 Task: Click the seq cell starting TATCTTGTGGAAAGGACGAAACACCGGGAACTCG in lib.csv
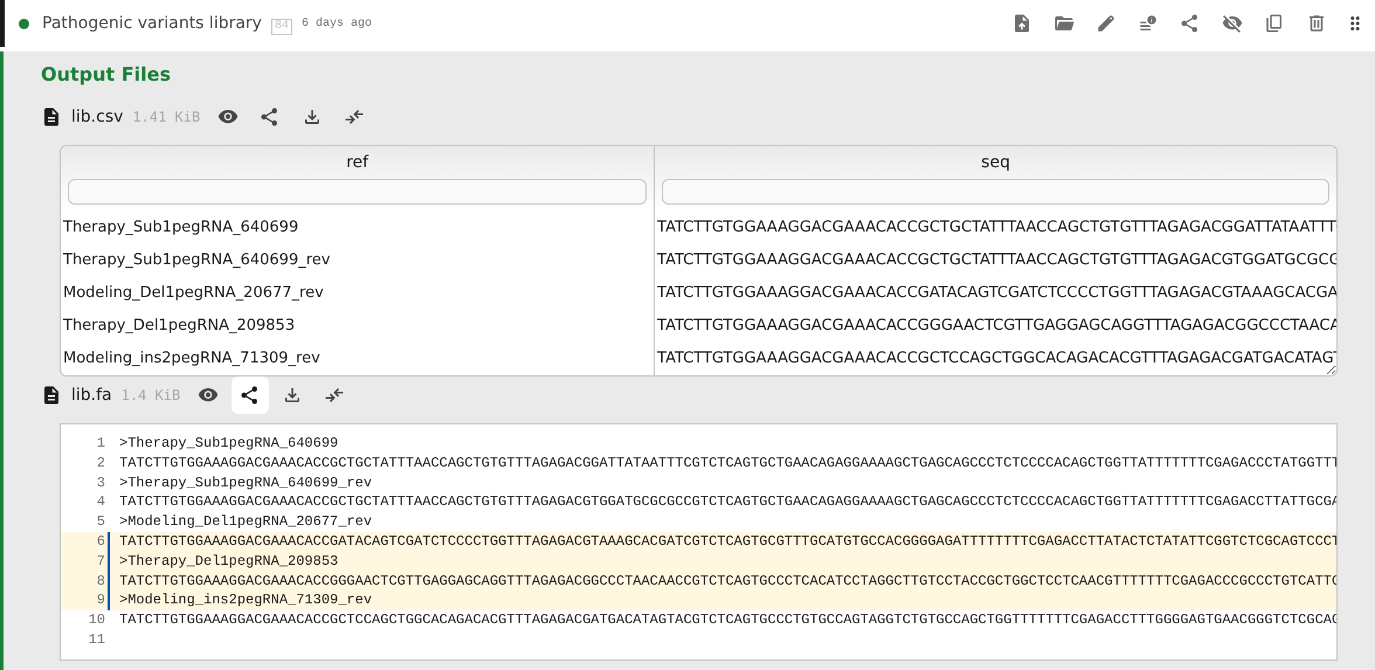pos(996,324)
